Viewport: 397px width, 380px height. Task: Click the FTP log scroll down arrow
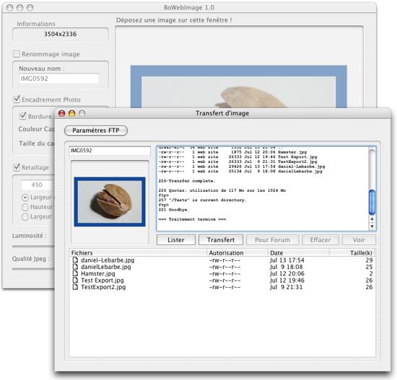(372, 226)
